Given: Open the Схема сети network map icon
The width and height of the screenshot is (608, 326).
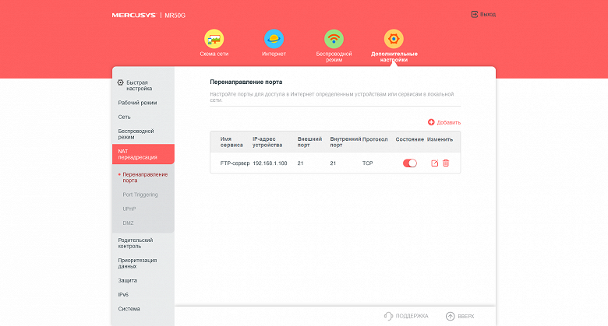Looking at the screenshot, I should pos(214,39).
